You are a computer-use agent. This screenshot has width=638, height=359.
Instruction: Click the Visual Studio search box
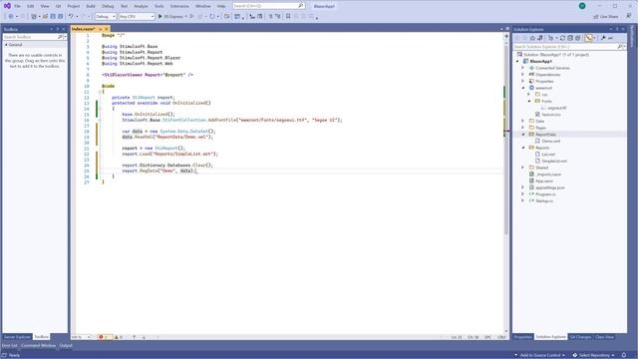click(x=268, y=6)
